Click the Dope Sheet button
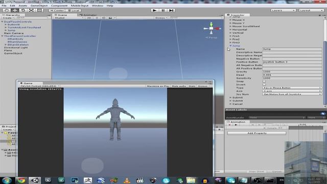The image size is (327, 184). tap(256, 172)
